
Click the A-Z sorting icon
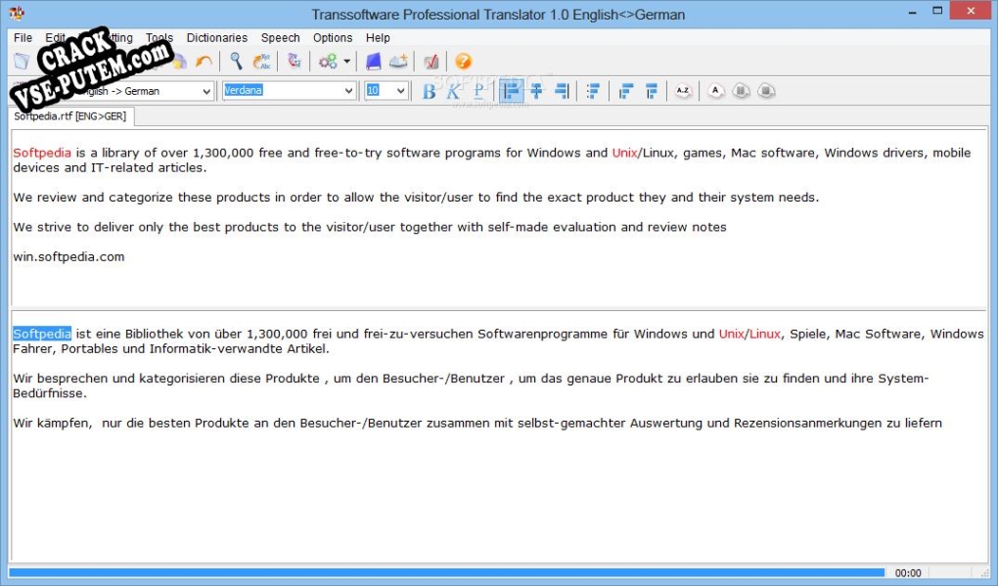(x=683, y=90)
